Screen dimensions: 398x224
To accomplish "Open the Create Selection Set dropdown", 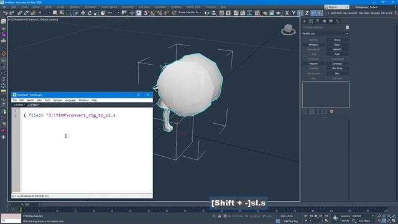I will [190, 12].
